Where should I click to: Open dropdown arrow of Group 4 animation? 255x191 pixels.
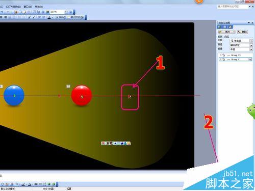tap(250, 60)
